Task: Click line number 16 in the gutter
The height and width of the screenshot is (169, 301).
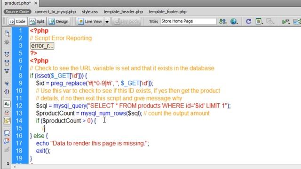Action: click(19, 136)
